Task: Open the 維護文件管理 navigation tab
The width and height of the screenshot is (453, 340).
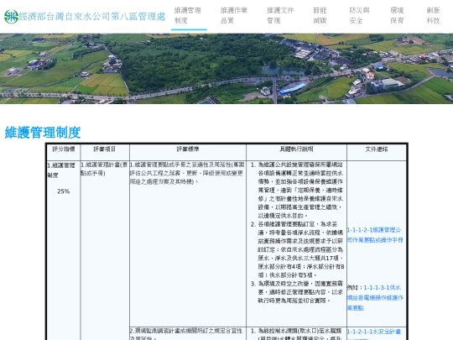Action: pyautogui.click(x=280, y=16)
